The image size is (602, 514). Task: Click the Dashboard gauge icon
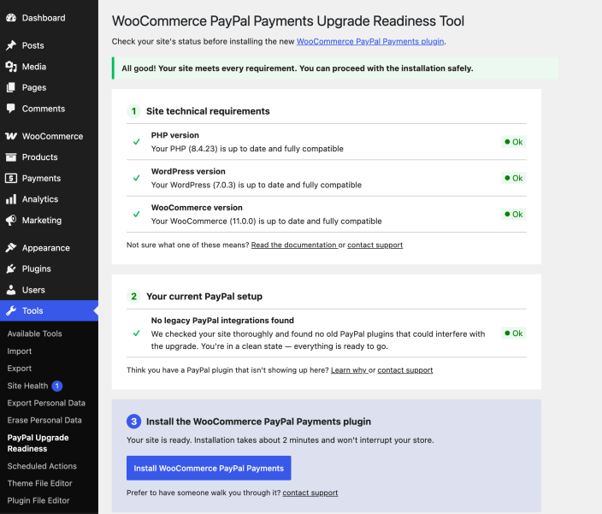[x=11, y=18]
